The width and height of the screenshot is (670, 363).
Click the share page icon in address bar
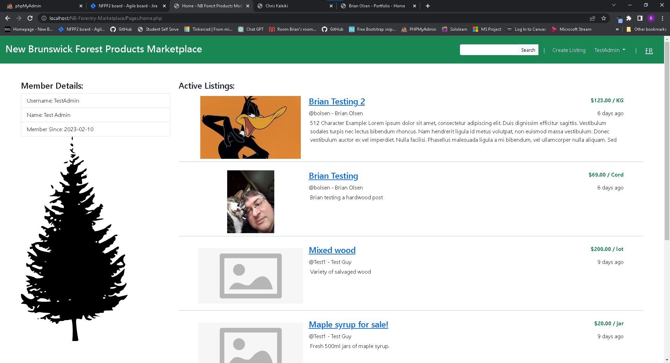click(x=593, y=18)
